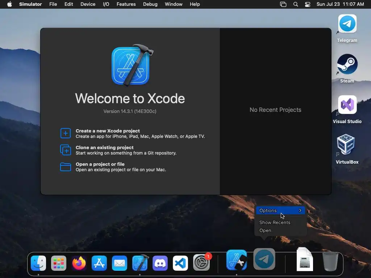Viewport: 371px width, 278px height.
Task: Open the Simulator menu in menu bar
Action: coord(30,4)
